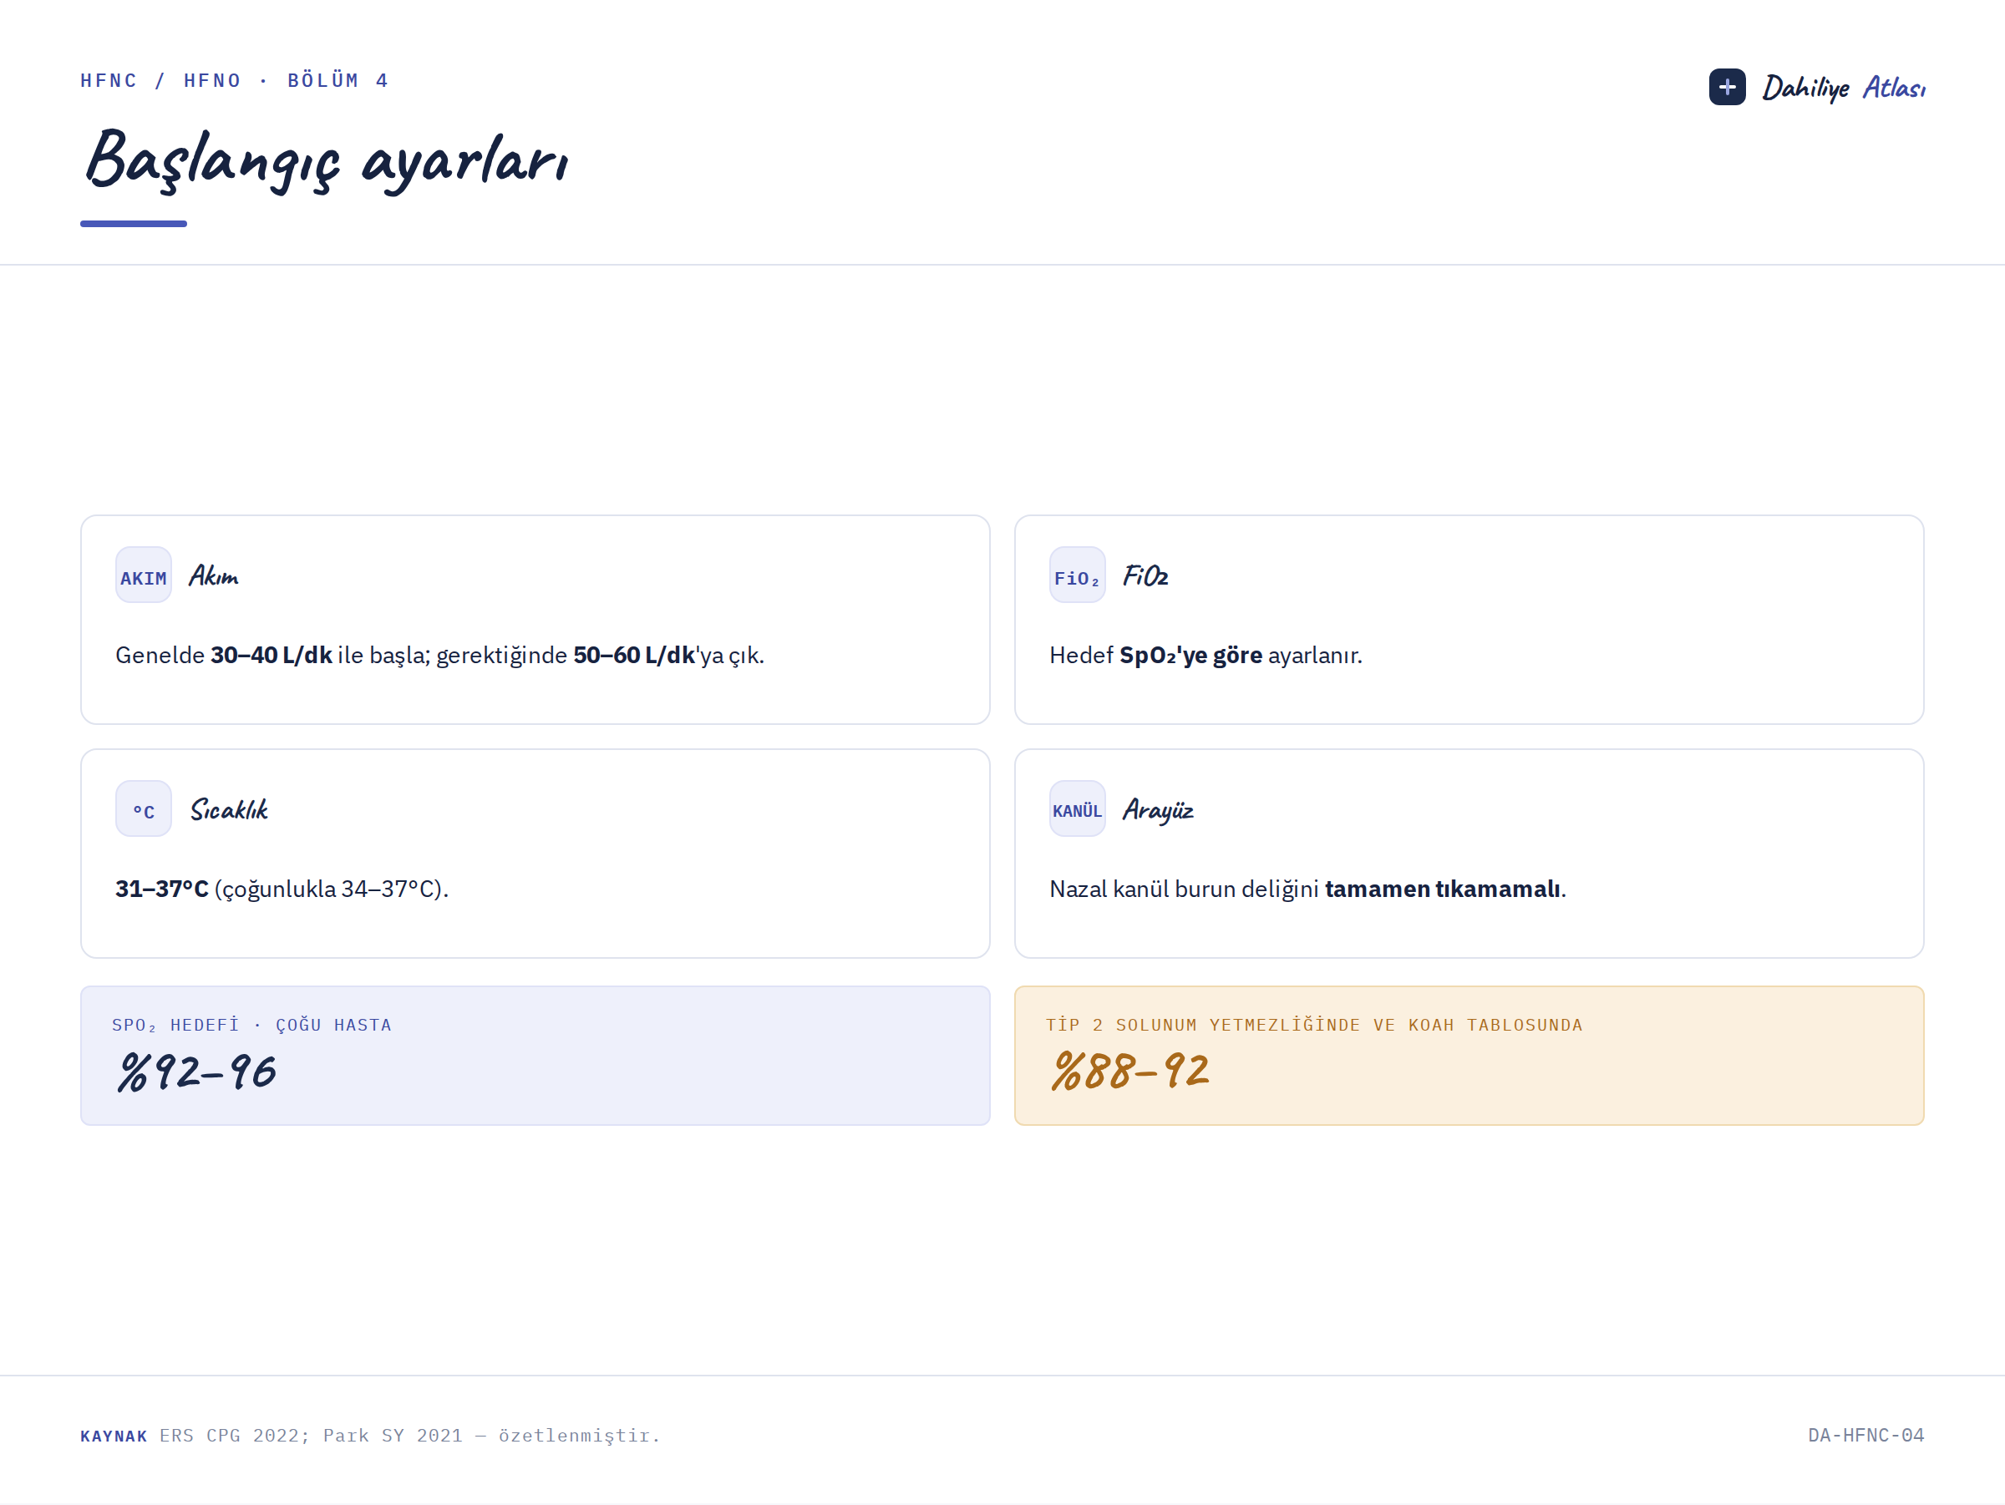Image resolution: width=2005 pixels, height=1505 pixels.
Task: Click the Hedef SpO₂'ye göre ayarlanır text
Action: [1206, 655]
